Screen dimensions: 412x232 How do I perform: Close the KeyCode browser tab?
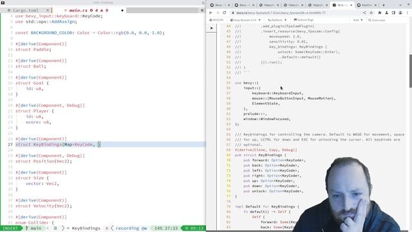[x=375, y=5]
